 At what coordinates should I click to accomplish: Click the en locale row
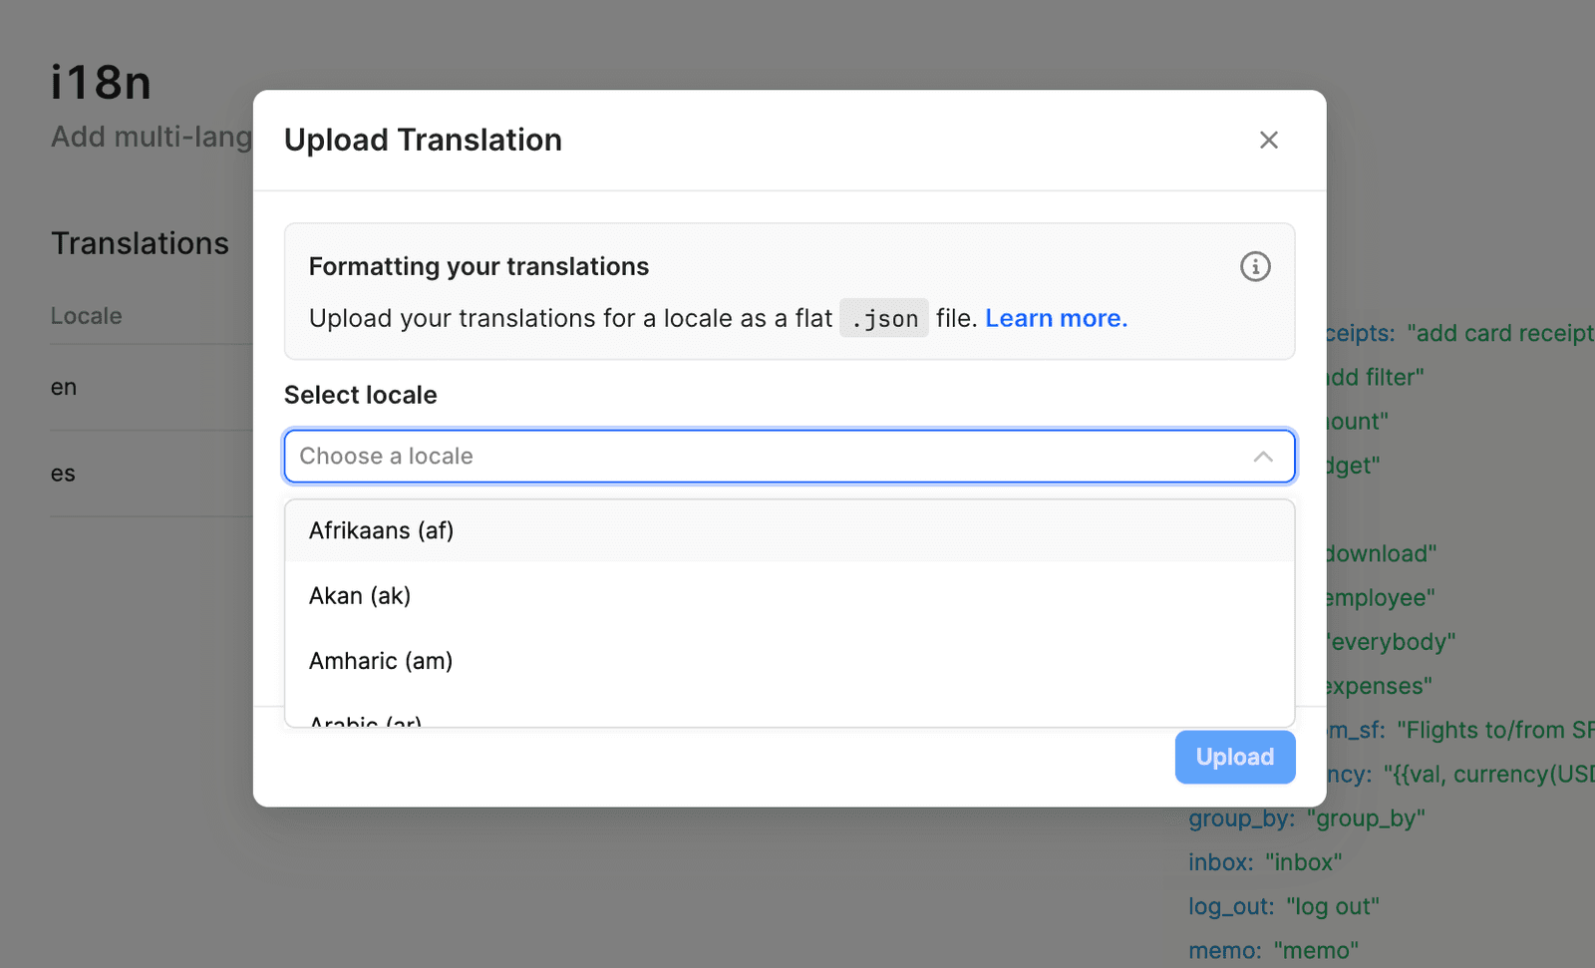[x=63, y=387]
